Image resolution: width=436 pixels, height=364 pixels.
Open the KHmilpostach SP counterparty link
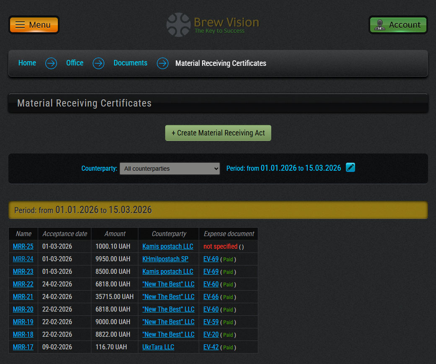[165, 259]
